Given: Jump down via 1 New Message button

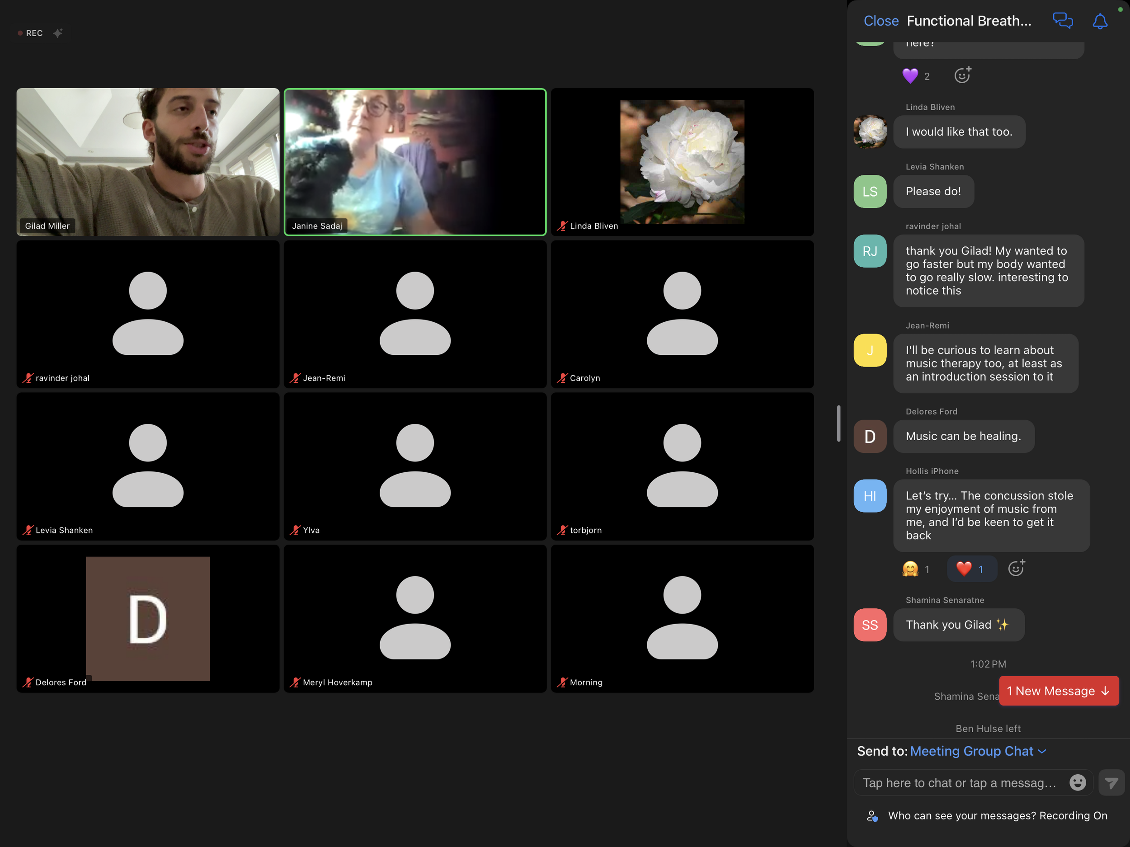Looking at the screenshot, I should click(x=1058, y=691).
